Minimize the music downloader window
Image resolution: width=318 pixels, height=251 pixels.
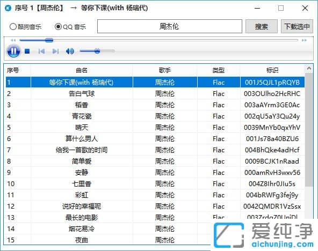pyautogui.click(x=257, y=8)
